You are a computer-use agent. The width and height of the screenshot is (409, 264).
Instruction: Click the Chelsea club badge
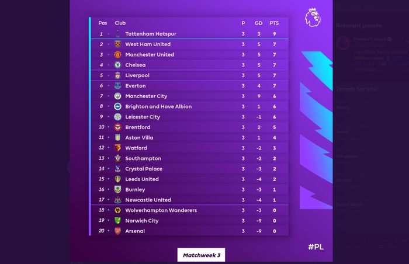click(117, 65)
